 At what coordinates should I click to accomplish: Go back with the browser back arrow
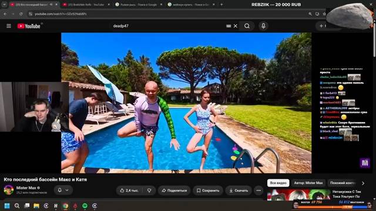5,14
